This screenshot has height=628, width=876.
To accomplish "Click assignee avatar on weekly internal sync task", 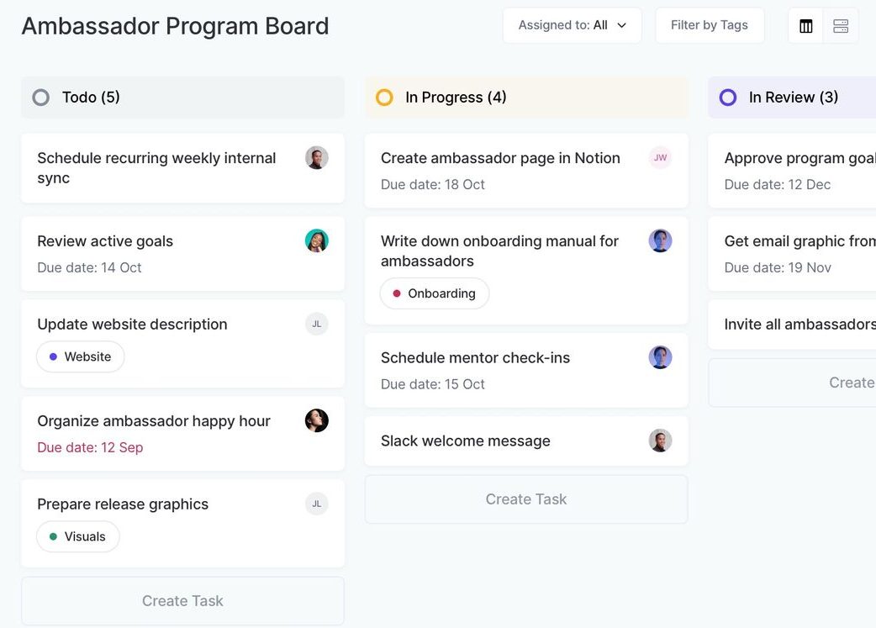I will click(316, 158).
